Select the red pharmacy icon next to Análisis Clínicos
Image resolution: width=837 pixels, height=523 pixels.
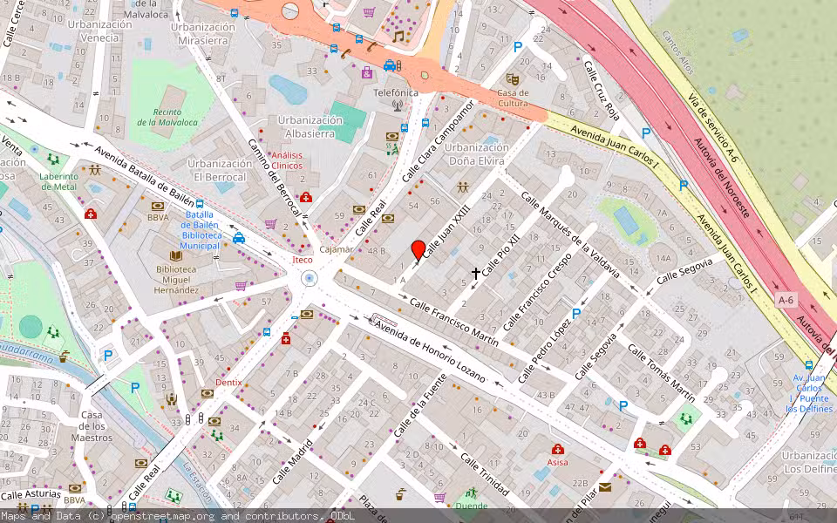click(306, 198)
